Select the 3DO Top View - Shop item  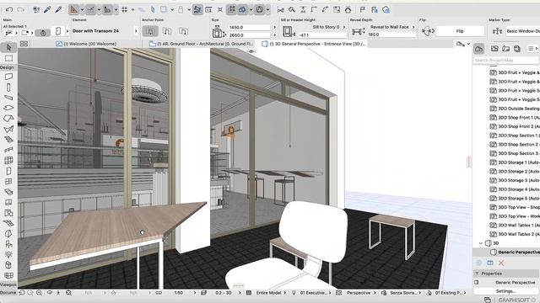(x=515, y=207)
